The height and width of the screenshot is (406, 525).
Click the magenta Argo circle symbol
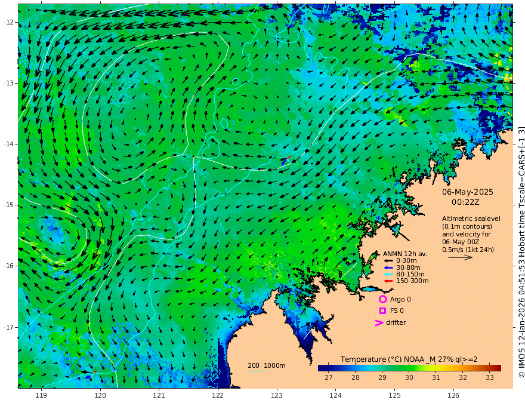pyautogui.click(x=382, y=299)
